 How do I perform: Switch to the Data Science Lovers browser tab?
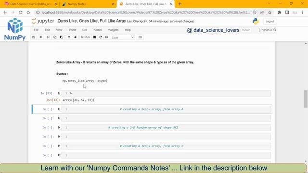coord(30,4)
